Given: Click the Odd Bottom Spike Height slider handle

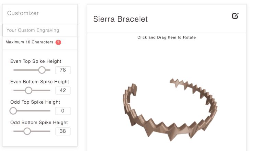Looking at the screenshot, I should coord(27,131).
